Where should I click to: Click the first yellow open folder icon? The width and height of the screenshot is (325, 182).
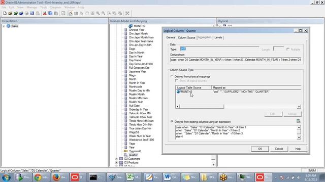click(10, 14)
